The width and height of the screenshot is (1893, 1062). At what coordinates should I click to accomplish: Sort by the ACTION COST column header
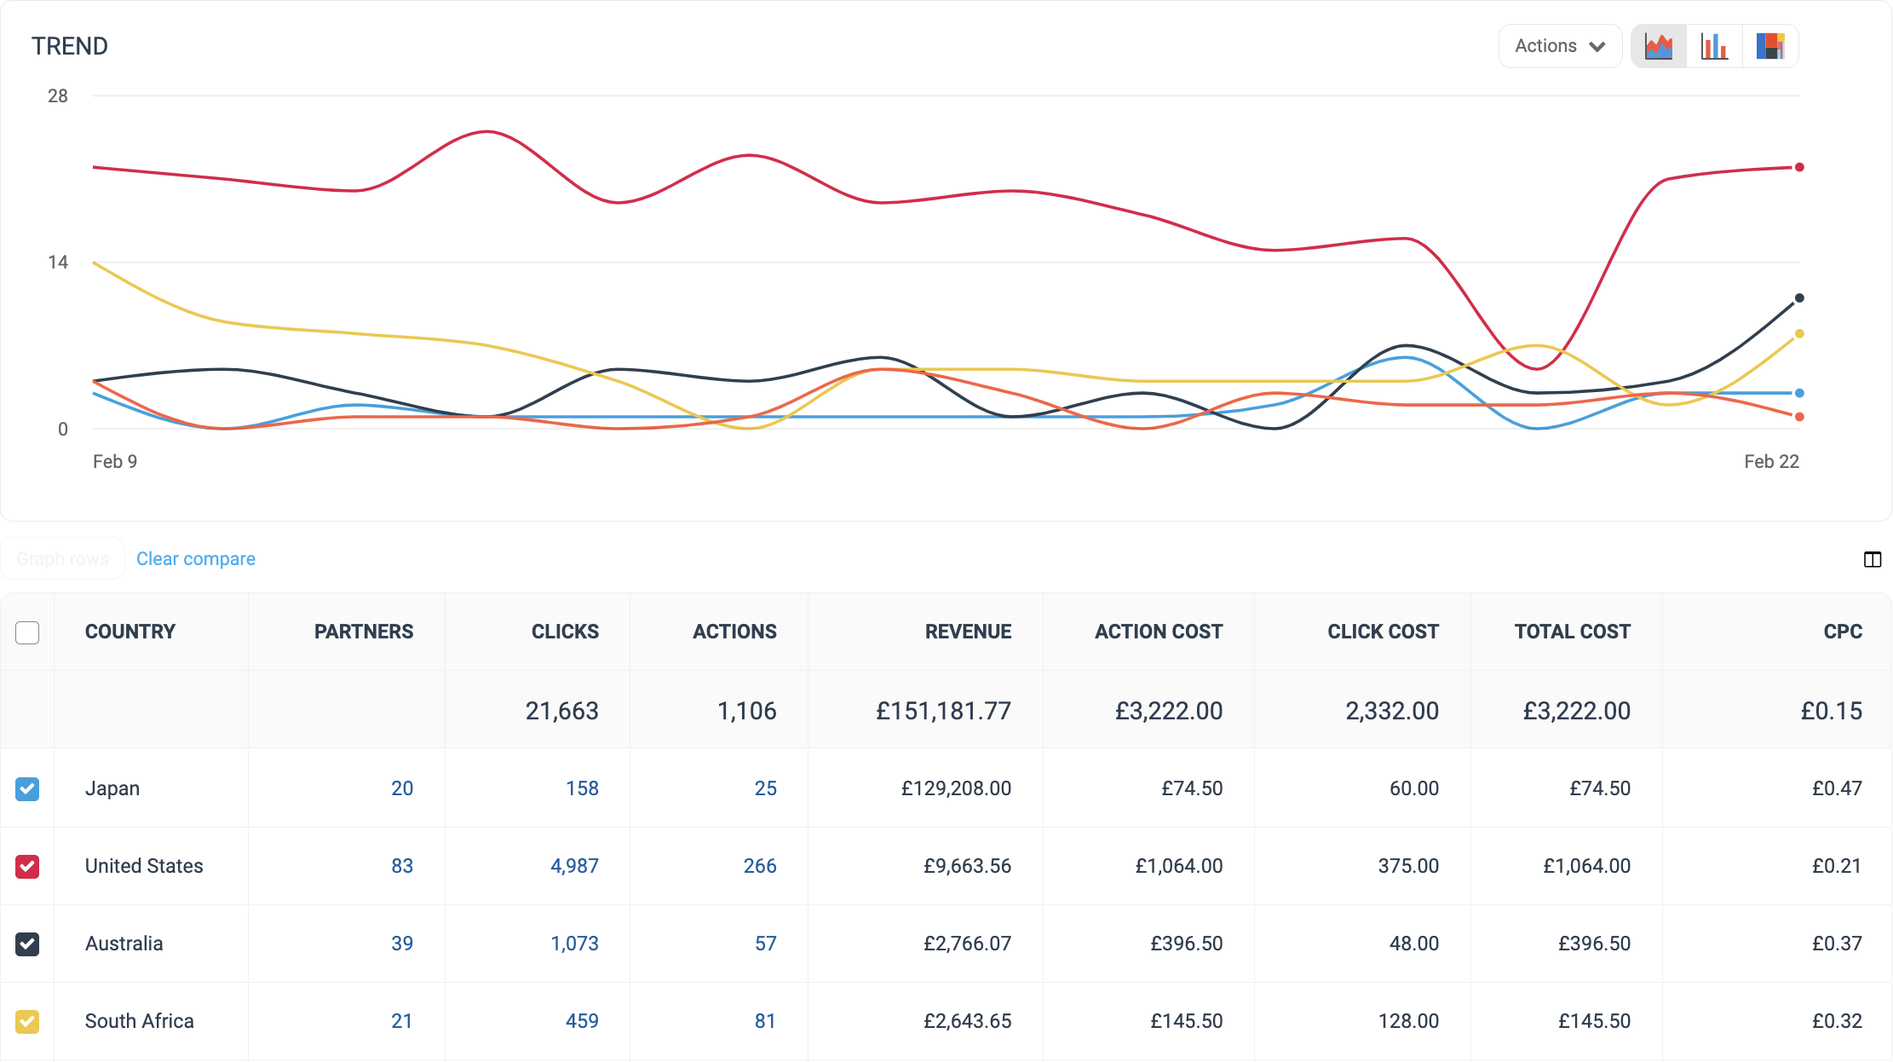(x=1159, y=632)
